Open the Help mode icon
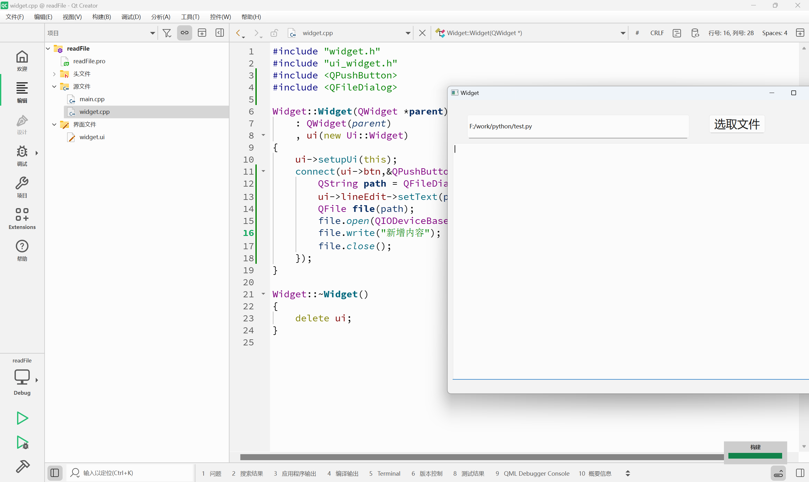This screenshot has width=809, height=482. click(x=22, y=250)
